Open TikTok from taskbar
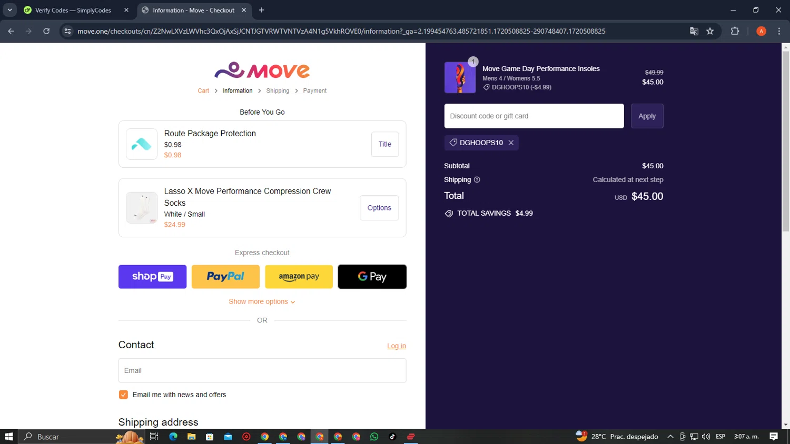Viewport: 790px width, 444px height. point(392,437)
